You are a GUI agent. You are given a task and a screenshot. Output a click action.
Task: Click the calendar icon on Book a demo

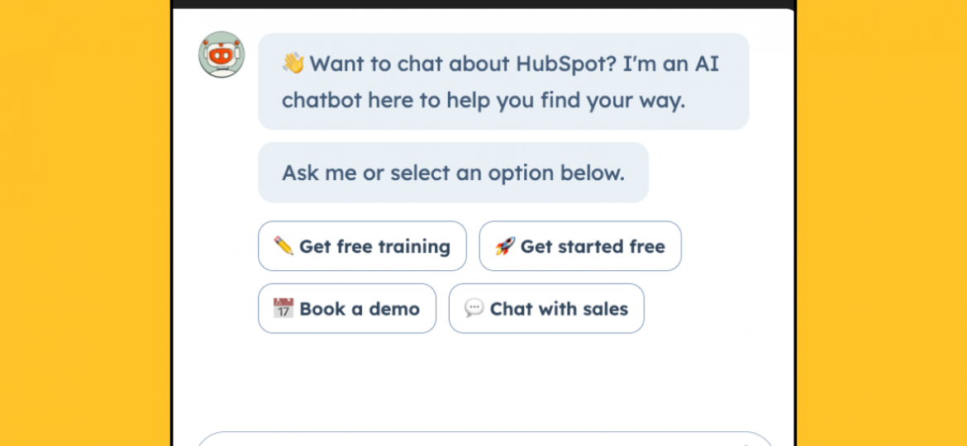click(x=283, y=309)
